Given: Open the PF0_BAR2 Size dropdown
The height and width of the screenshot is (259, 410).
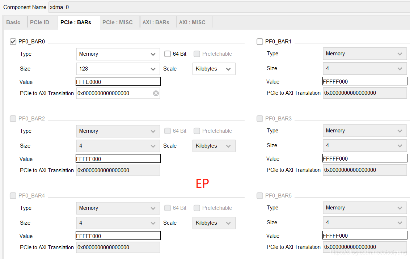Looking at the screenshot, I should click(118, 146).
